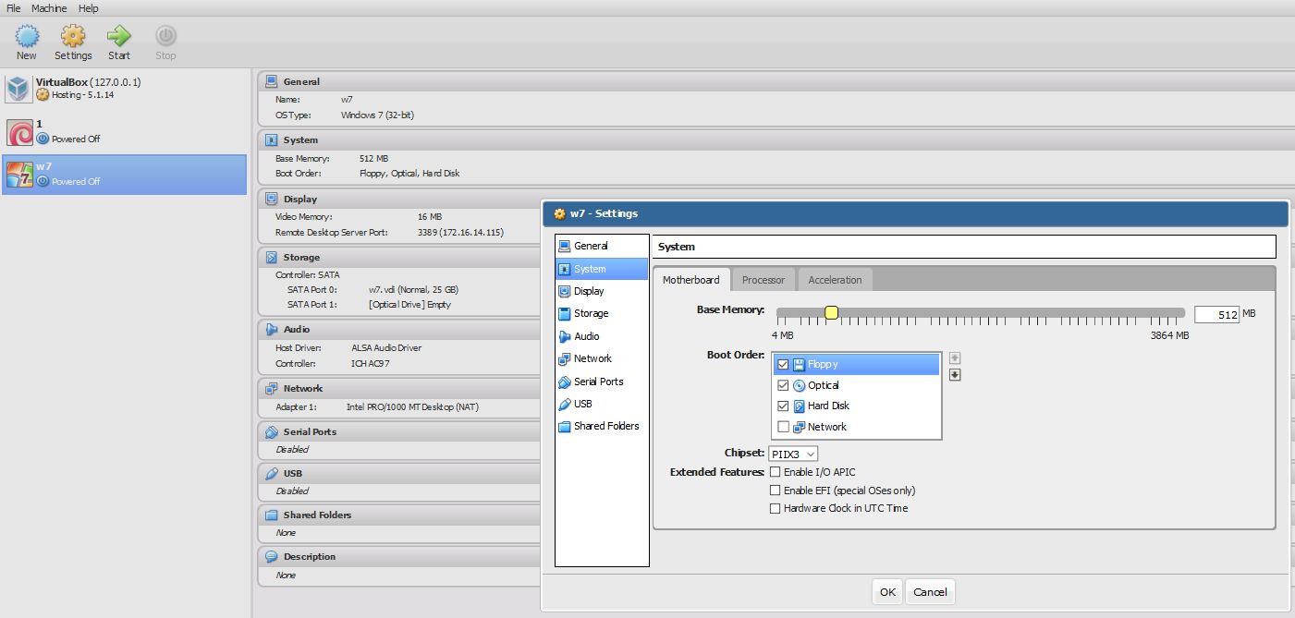This screenshot has height=618, width=1295.
Task: Select Storage in the settings category list
Action: pyautogui.click(x=602, y=313)
